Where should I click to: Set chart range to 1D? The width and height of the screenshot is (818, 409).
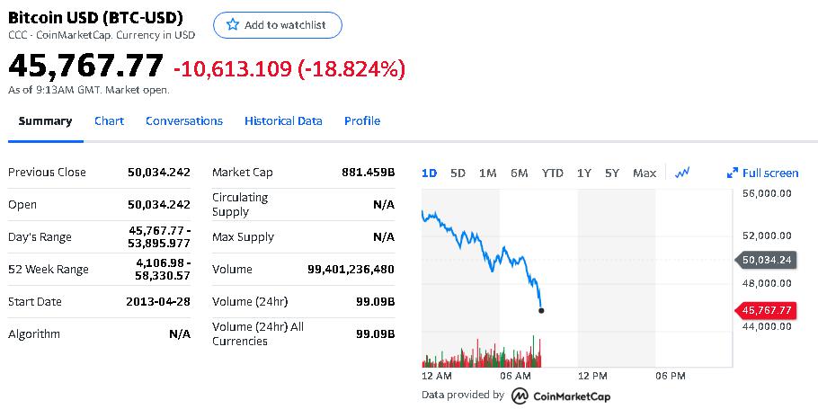[x=429, y=173]
